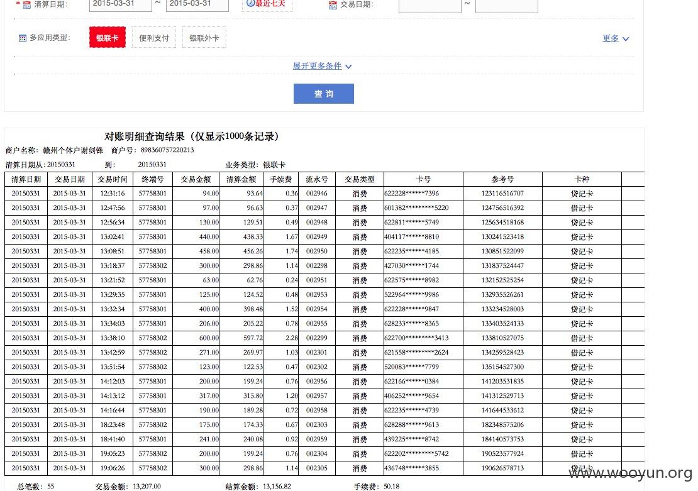Viewport: 698px width, 491px height.
Task: Click card number 628233******8365
Action: (x=412, y=324)
